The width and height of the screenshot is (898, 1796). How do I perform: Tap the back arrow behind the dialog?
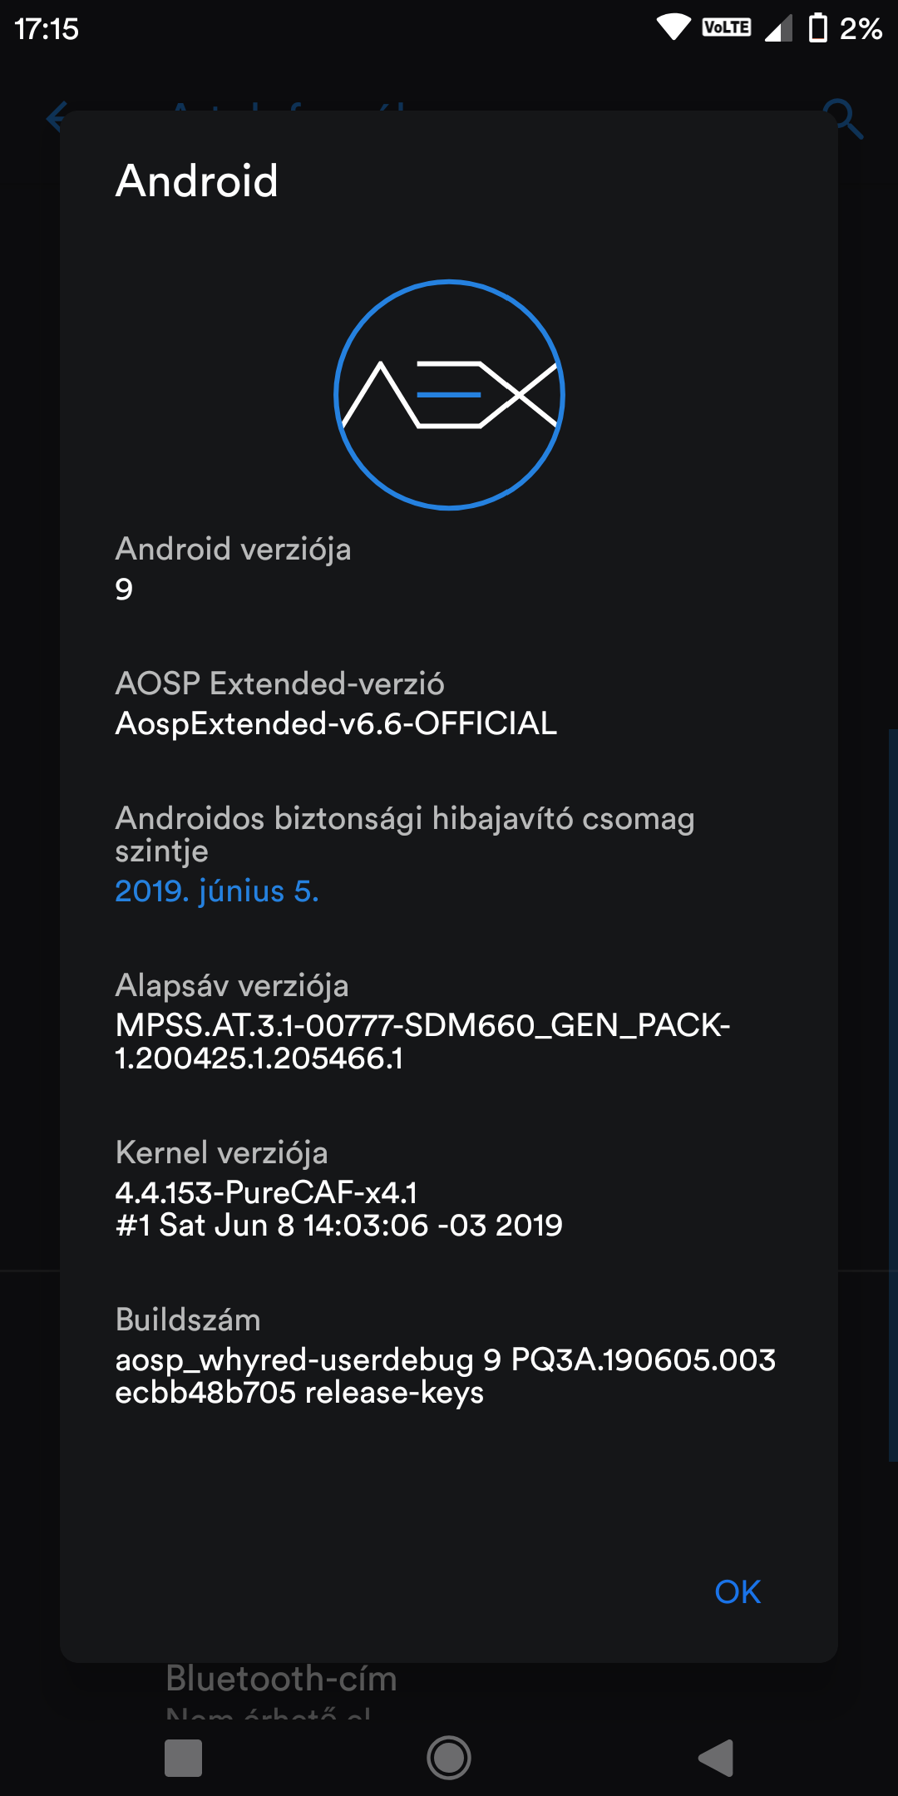[x=55, y=117]
